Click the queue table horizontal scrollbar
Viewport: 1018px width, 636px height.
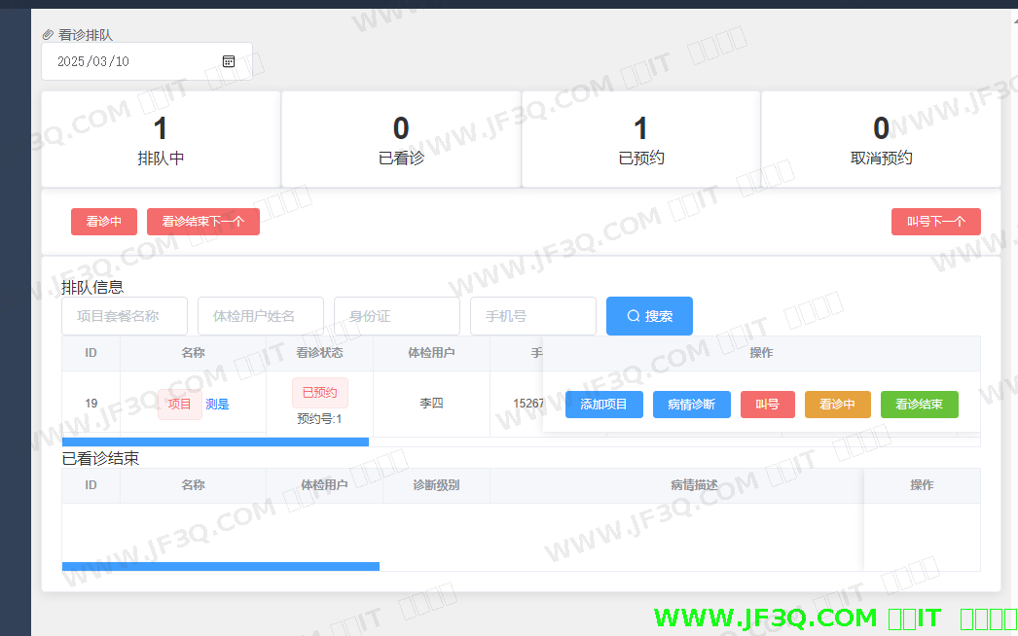coord(215,442)
